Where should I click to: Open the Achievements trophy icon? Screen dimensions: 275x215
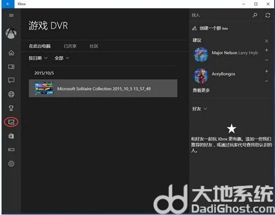click(11, 108)
